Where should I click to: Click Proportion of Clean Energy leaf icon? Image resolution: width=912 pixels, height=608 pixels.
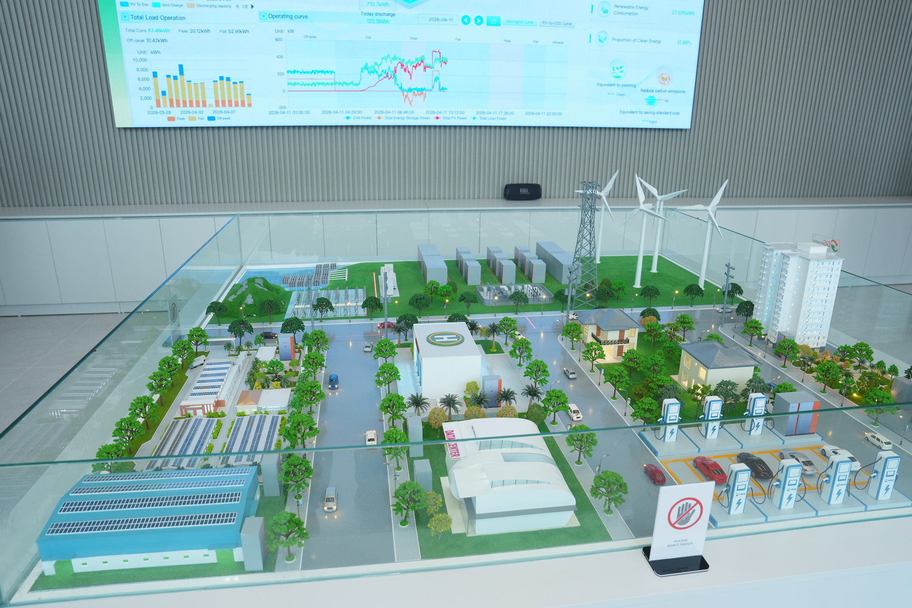[602, 38]
